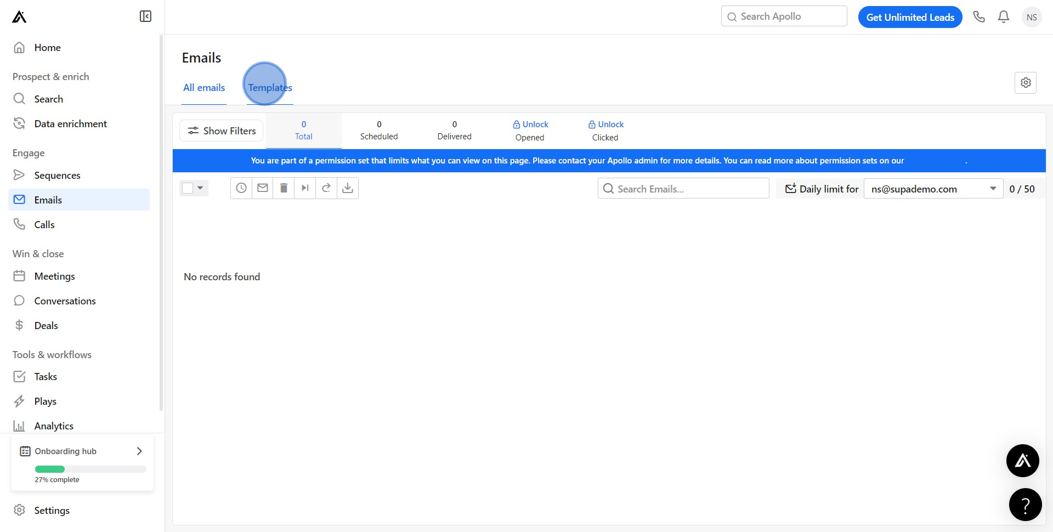Click the 'Win & close' section label
Viewport: 1053px width, 532px height.
[x=38, y=254]
